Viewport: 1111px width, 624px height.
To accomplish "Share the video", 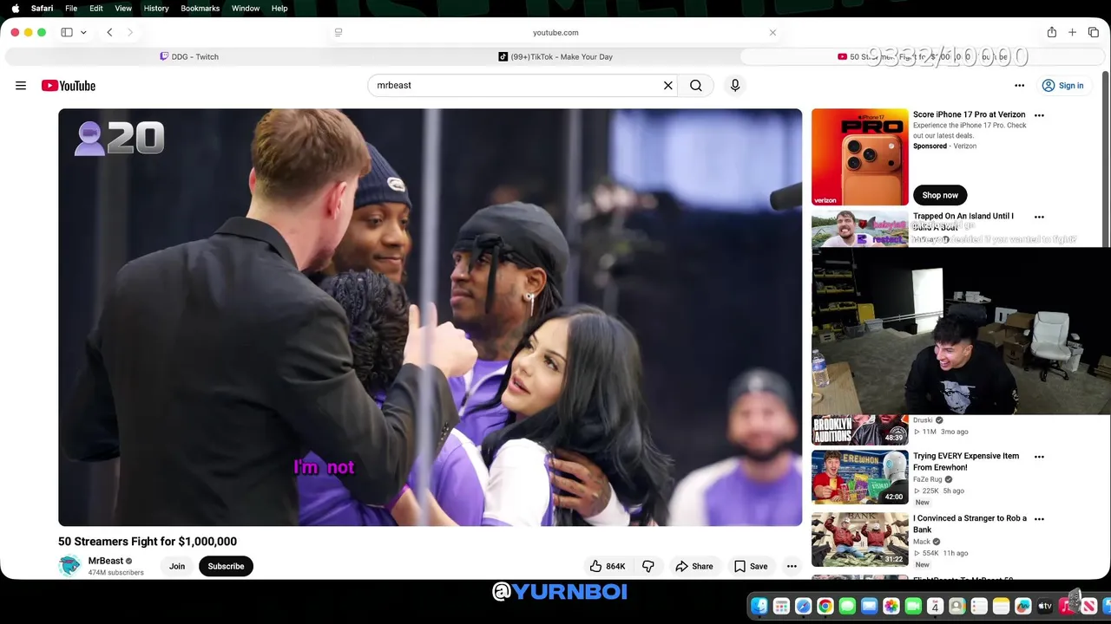I will 694,566.
